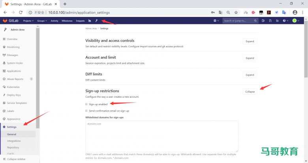Open the Admin Area wrench icon in navbar
Image resolution: width=308 pixels, height=163 pixels.
tap(96, 20)
